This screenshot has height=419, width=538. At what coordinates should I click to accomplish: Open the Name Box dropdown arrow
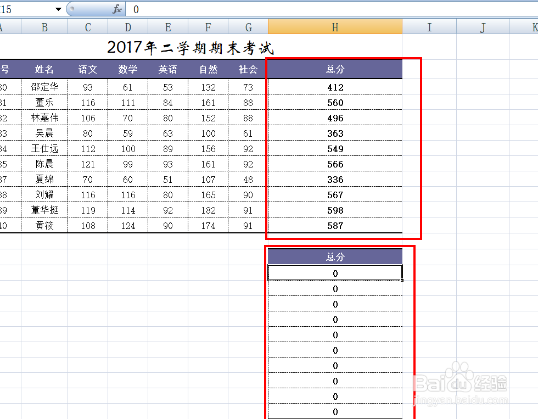(x=59, y=9)
